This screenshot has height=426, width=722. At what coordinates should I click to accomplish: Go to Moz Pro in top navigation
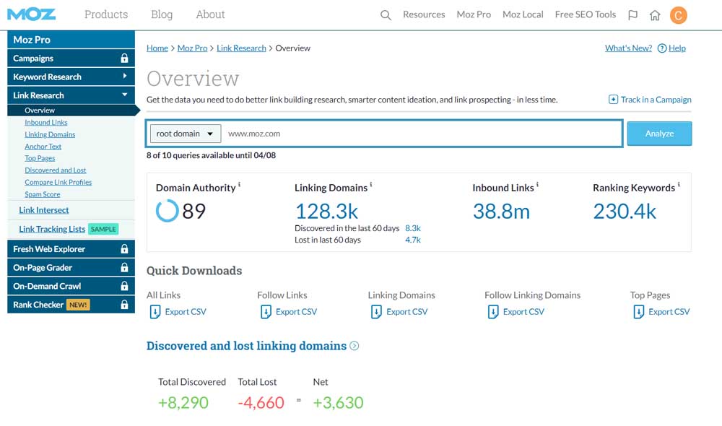click(x=474, y=14)
